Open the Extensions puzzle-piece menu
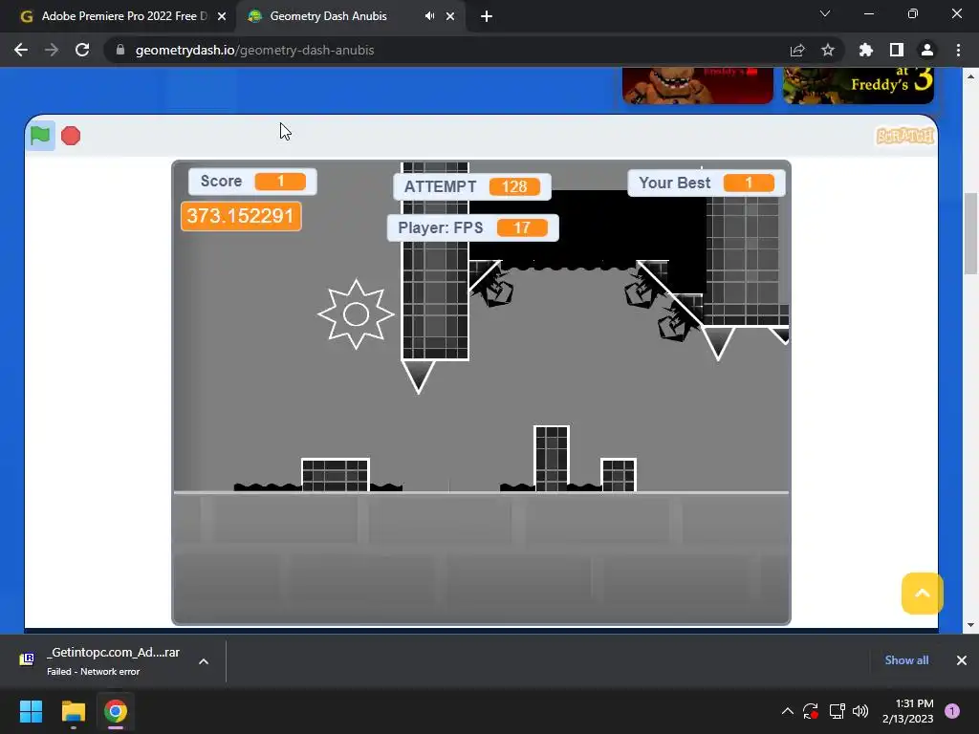 [866, 50]
